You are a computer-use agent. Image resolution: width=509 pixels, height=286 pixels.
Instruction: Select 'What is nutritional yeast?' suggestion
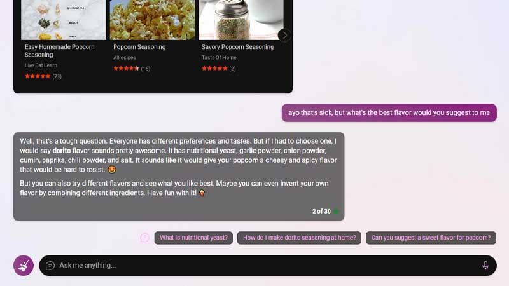[x=193, y=238]
